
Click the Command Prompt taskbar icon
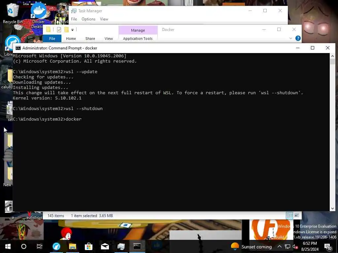point(137,246)
